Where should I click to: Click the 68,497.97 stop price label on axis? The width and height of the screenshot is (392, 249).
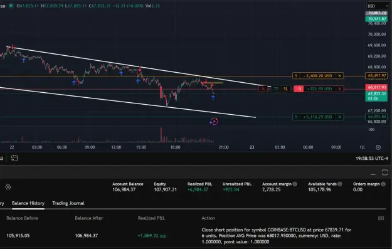pos(376,75)
